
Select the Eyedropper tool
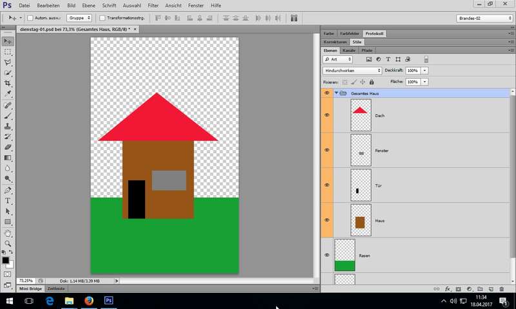click(x=8, y=94)
